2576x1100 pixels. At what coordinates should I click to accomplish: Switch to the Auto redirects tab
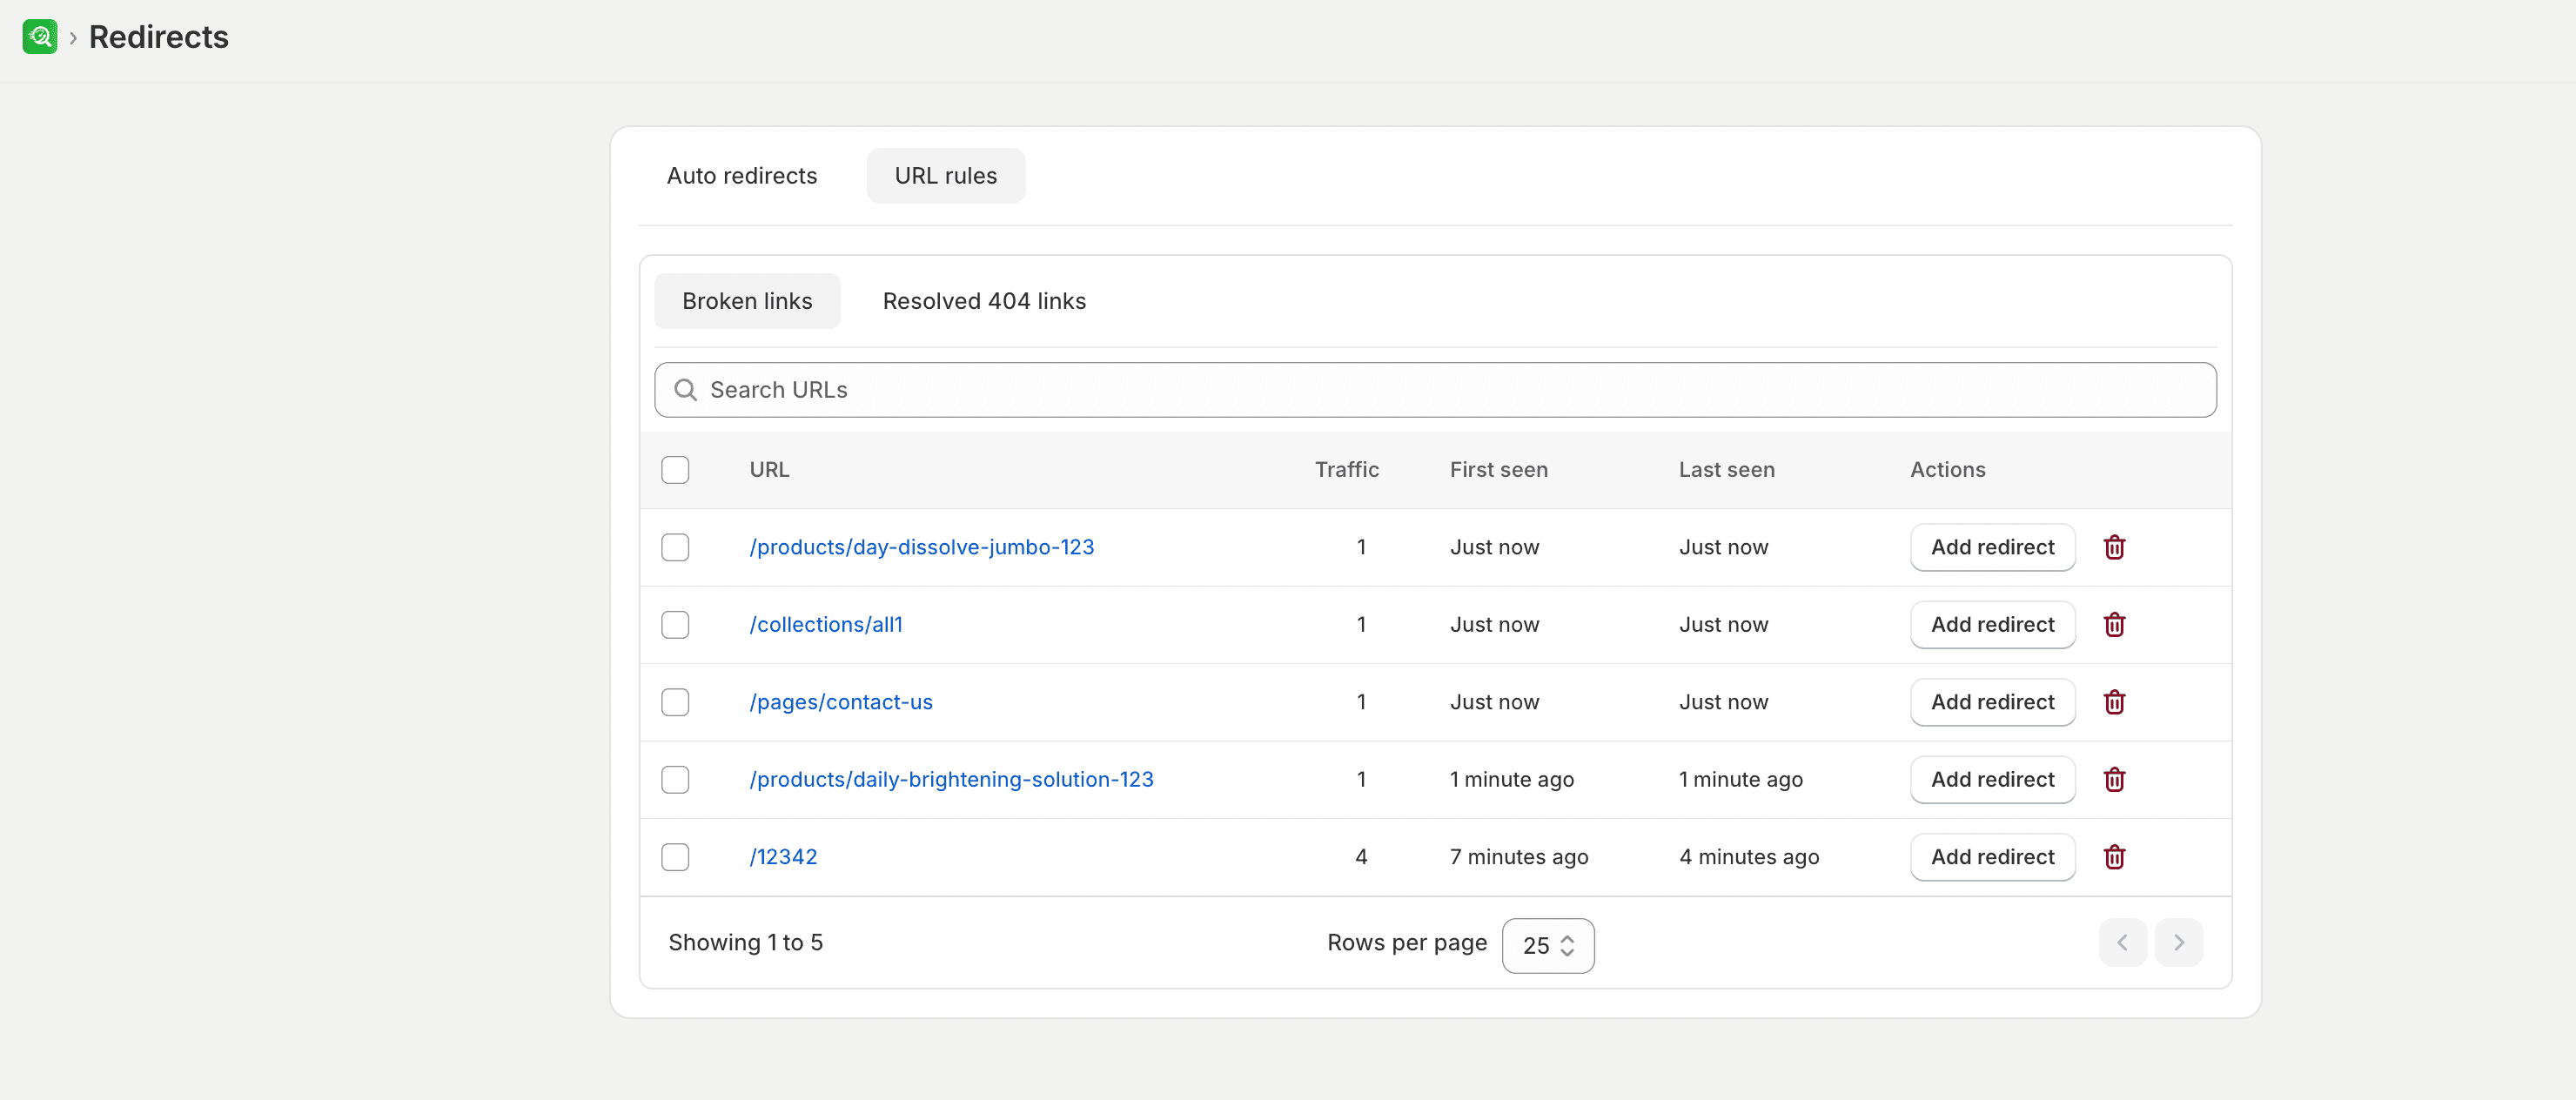point(742,176)
